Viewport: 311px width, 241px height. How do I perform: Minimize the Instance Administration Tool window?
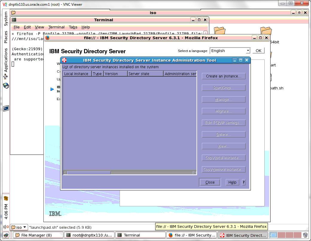[235, 60]
